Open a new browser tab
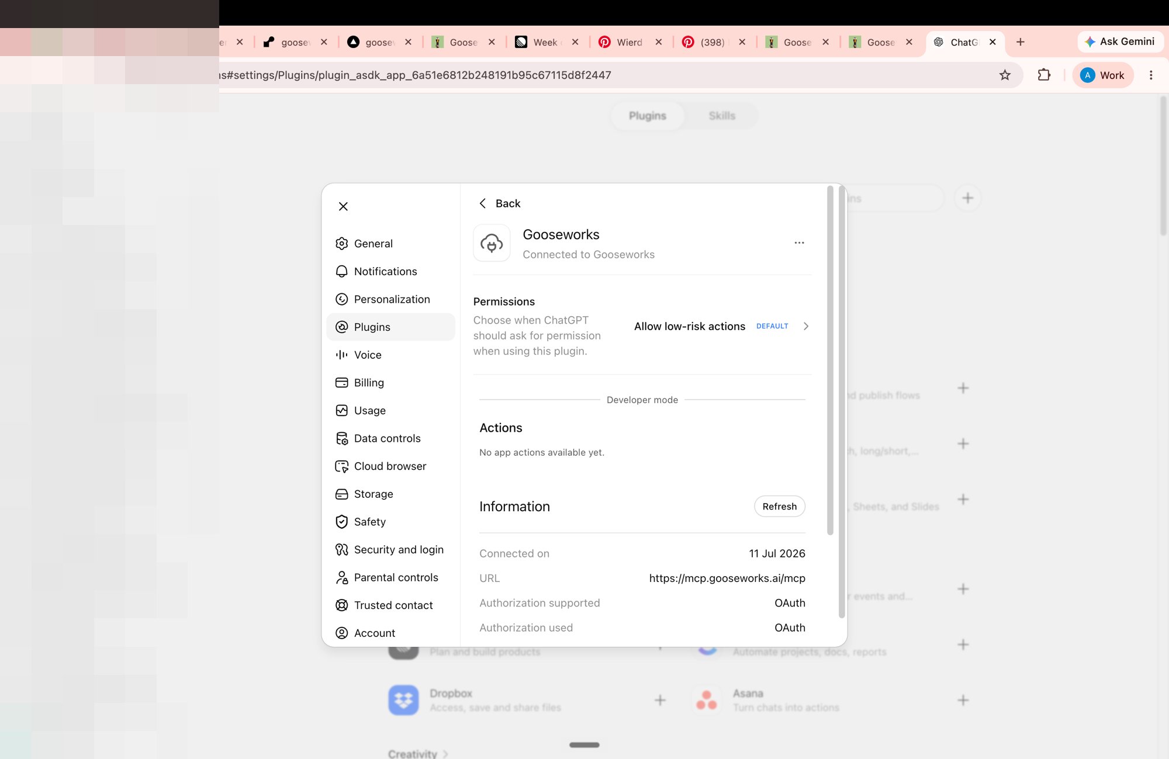Screen dimensions: 1169x759 pyautogui.click(x=1021, y=42)
